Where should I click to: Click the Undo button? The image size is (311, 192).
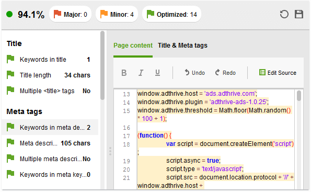click(x=195, y=73)
